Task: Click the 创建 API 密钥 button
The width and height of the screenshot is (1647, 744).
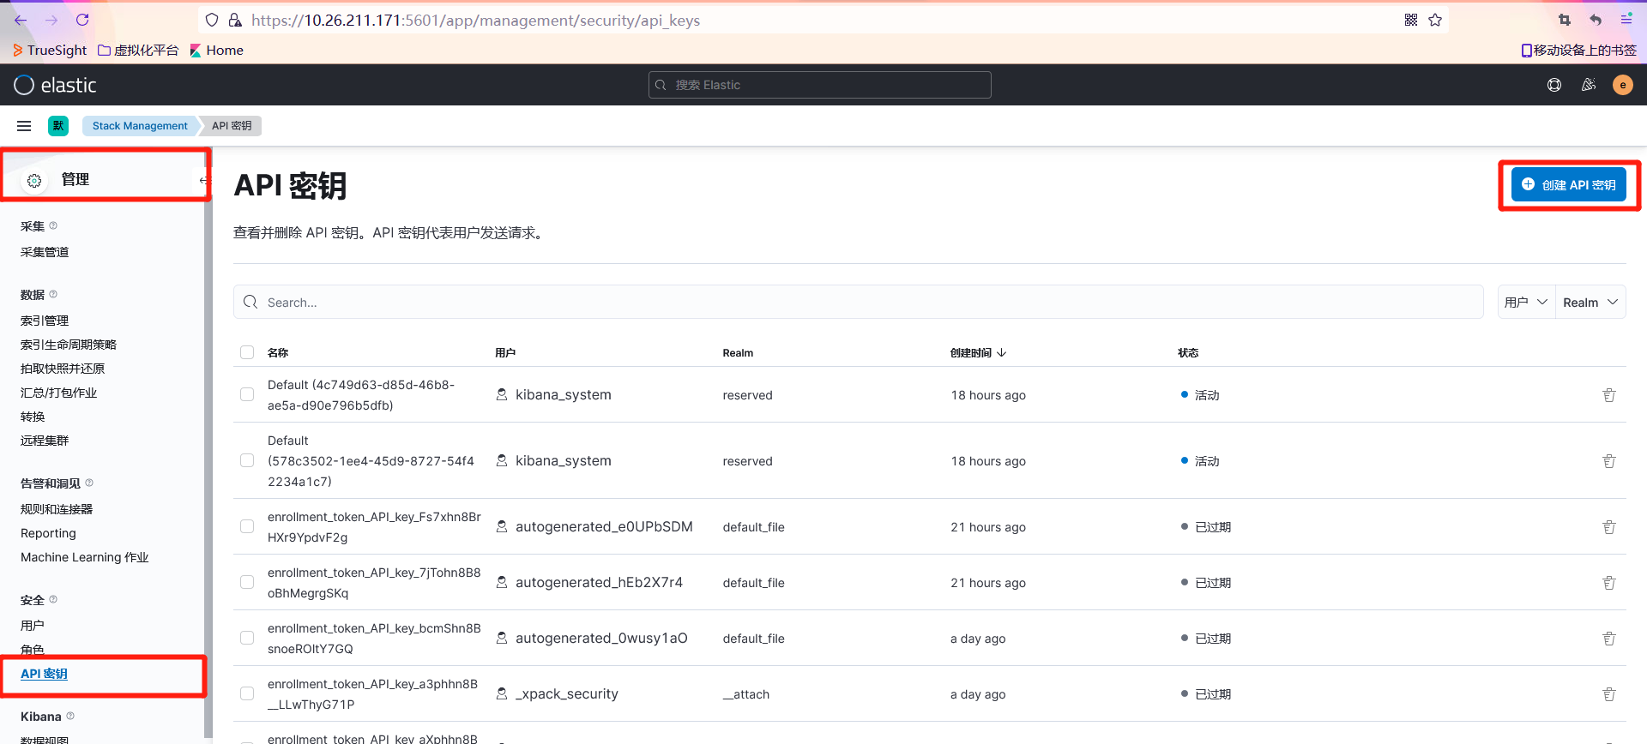Action: pyautogui.click(x=1568, y=185)
